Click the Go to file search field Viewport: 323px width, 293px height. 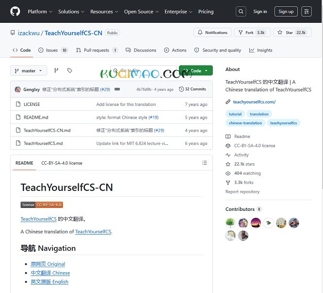click(x=144, y=70)
